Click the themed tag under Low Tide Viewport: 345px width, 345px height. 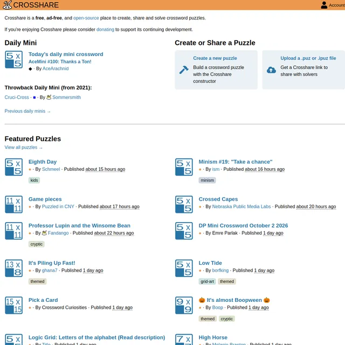[227, 281]
